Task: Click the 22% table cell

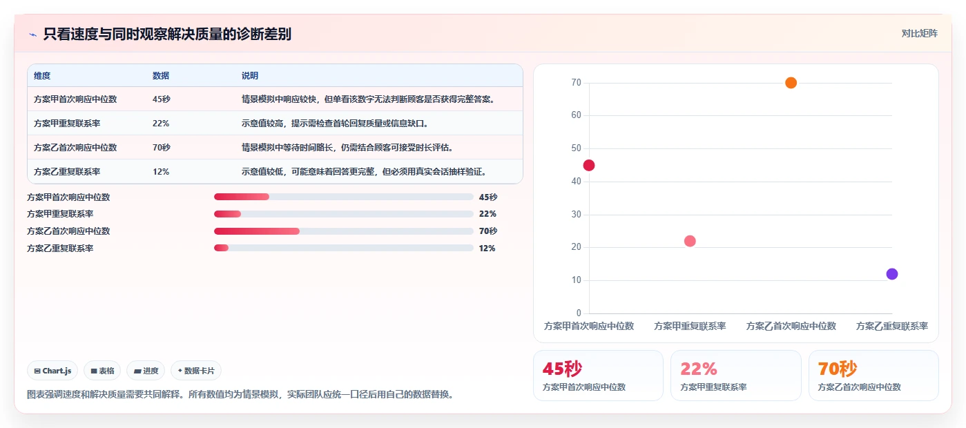Action: pyautogui.click(x=161, y=124)
